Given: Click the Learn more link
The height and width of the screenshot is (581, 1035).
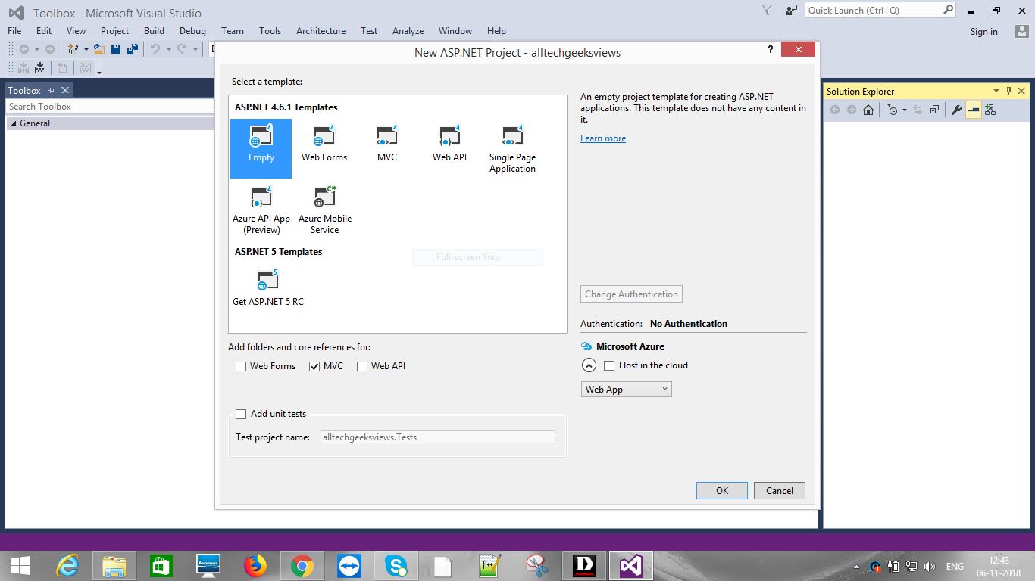Looking at the screenshot, I should (602, 138).
